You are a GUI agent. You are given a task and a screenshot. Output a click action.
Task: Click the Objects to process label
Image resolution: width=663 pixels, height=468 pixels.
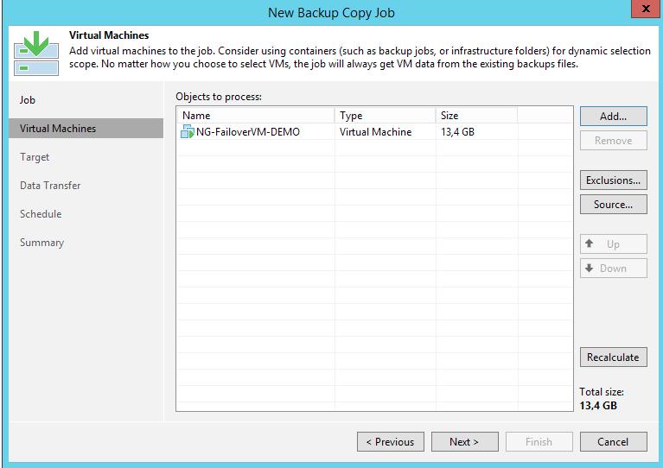[x=219, y=97]
